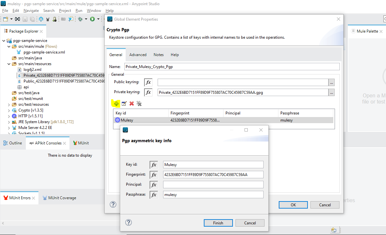Open the Help menu in menu bar
The height and width of the screenshot is (235, 386).
pos(110,11)
